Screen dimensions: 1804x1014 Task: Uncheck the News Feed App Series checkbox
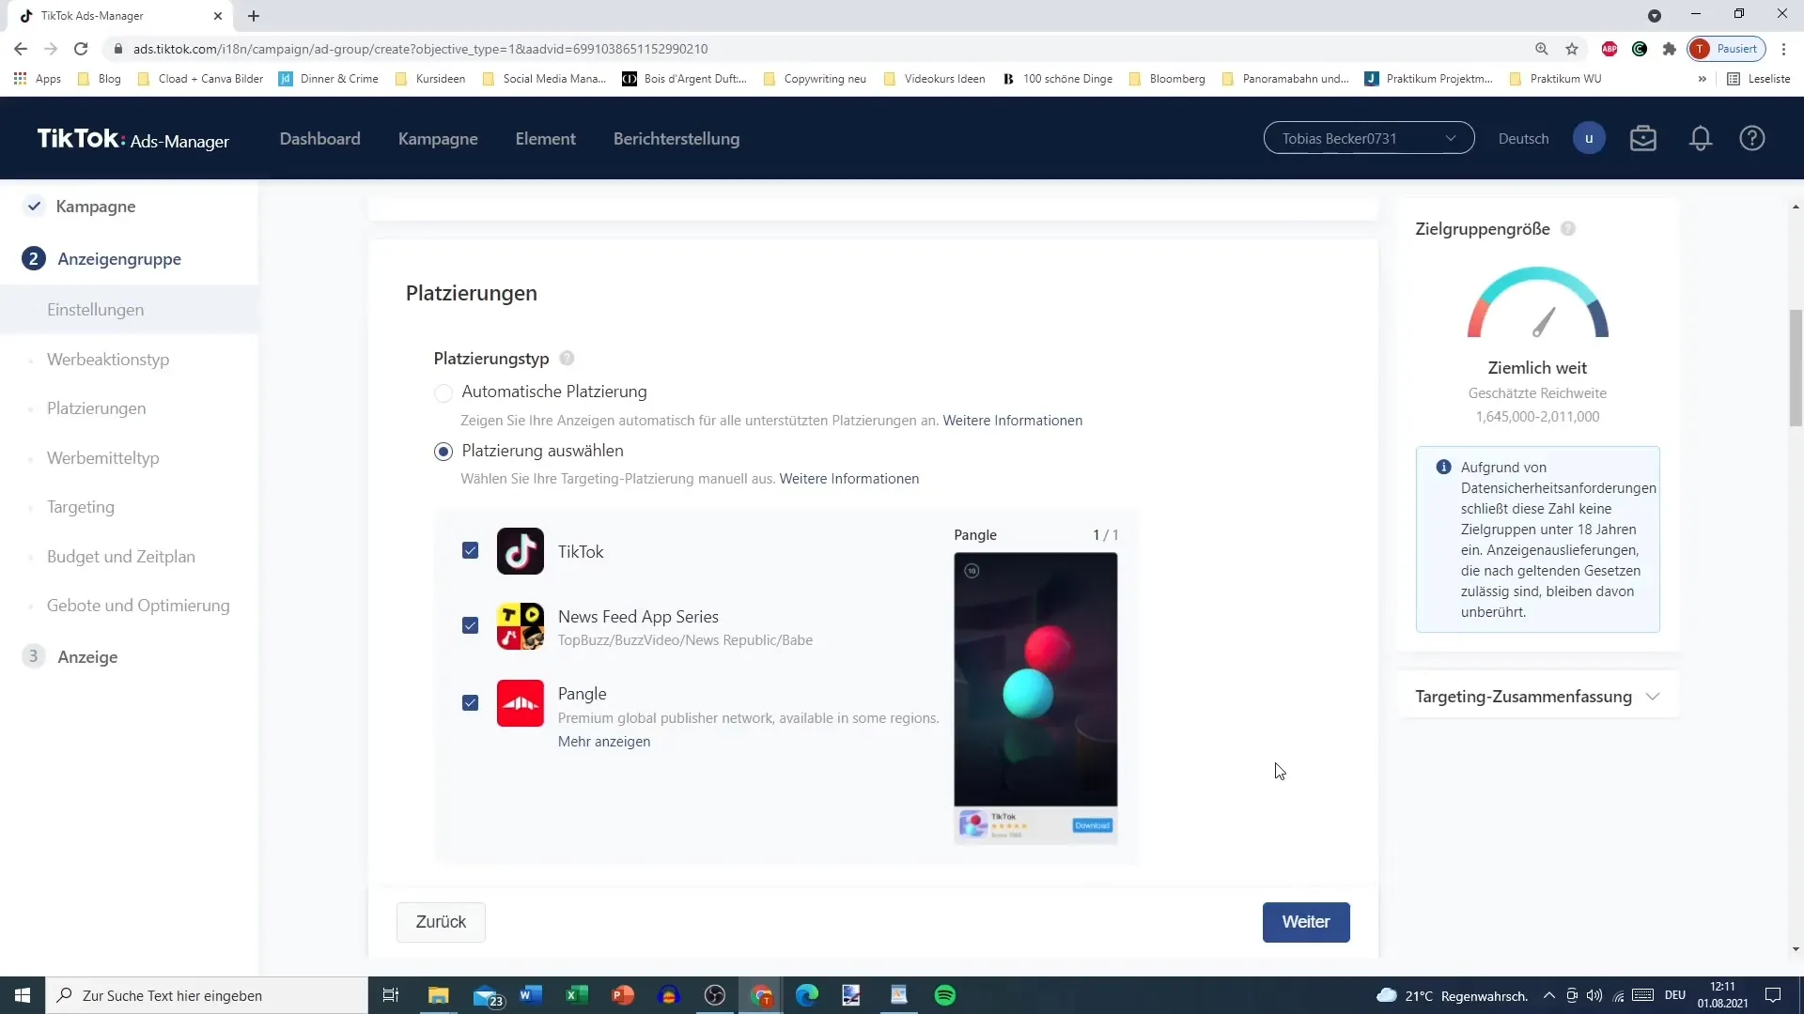pos(471,626)
